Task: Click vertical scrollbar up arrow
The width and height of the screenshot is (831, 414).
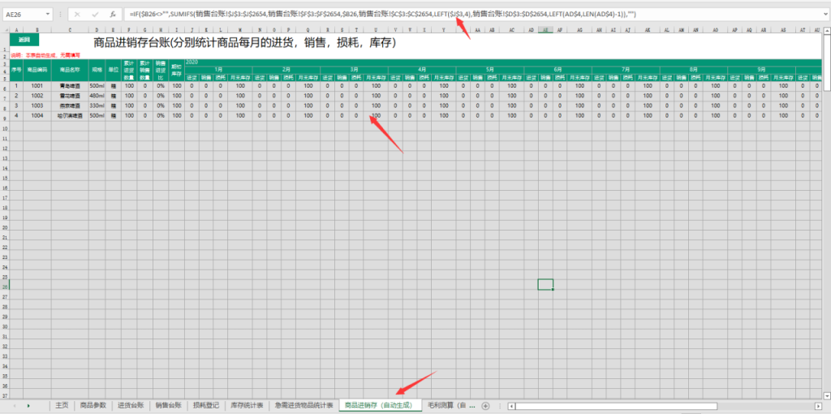Action: pos(826,30)
